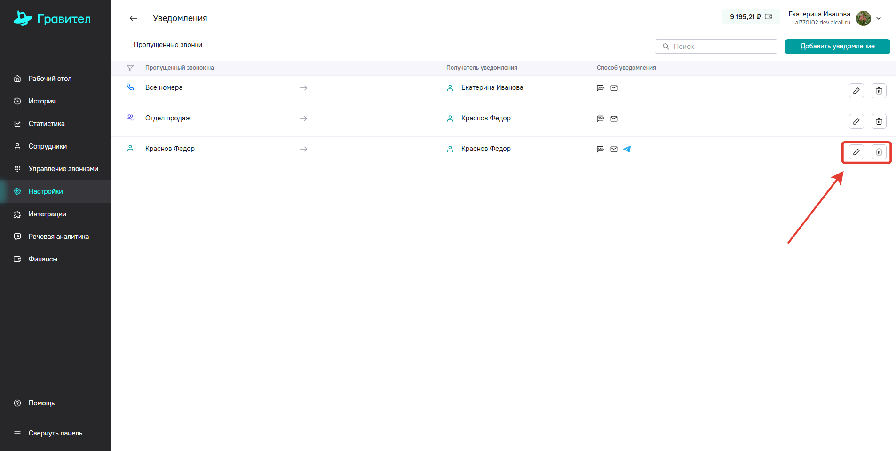The image size is (896, 451).
Task: Click the Поиск search field
Action: pos(716,47)
